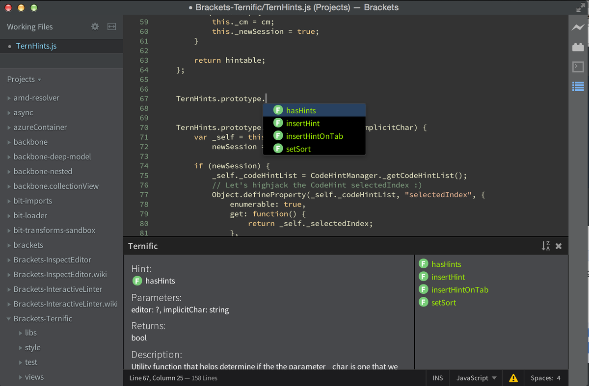Viewport: 589px width, 386px height.
Task: Expand the libs subfolder
Action: coord(20,333)
